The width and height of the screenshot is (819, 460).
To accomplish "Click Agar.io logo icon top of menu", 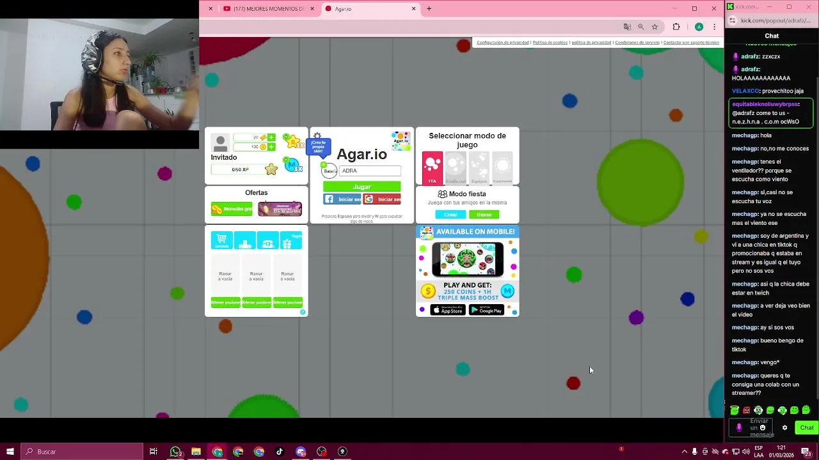I will pyautogui.click(x=401, y=141).
